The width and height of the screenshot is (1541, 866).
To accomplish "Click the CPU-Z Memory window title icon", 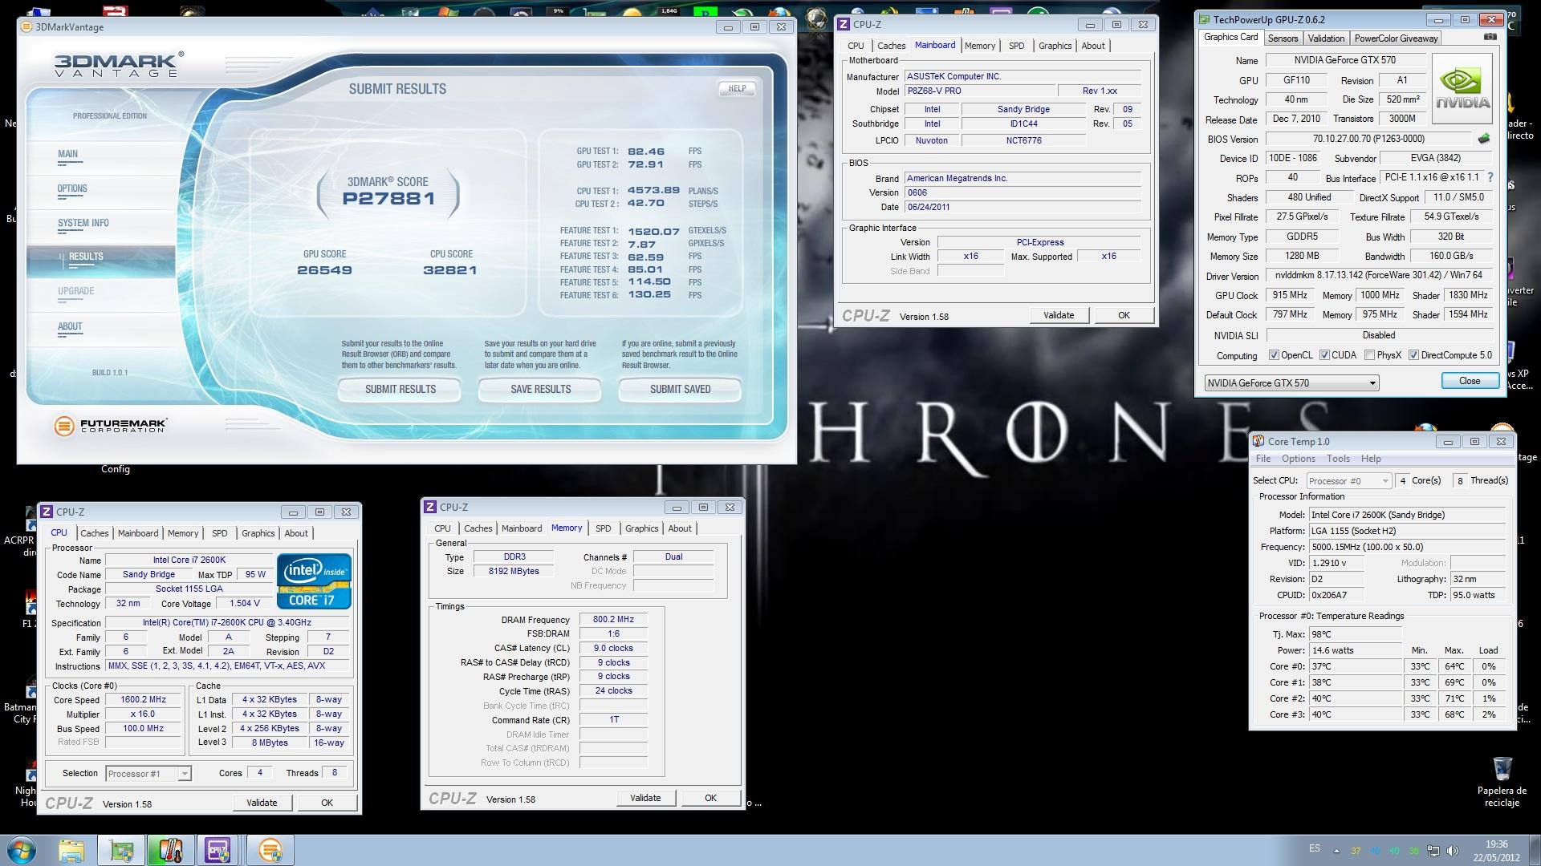I will click(430, 507).
